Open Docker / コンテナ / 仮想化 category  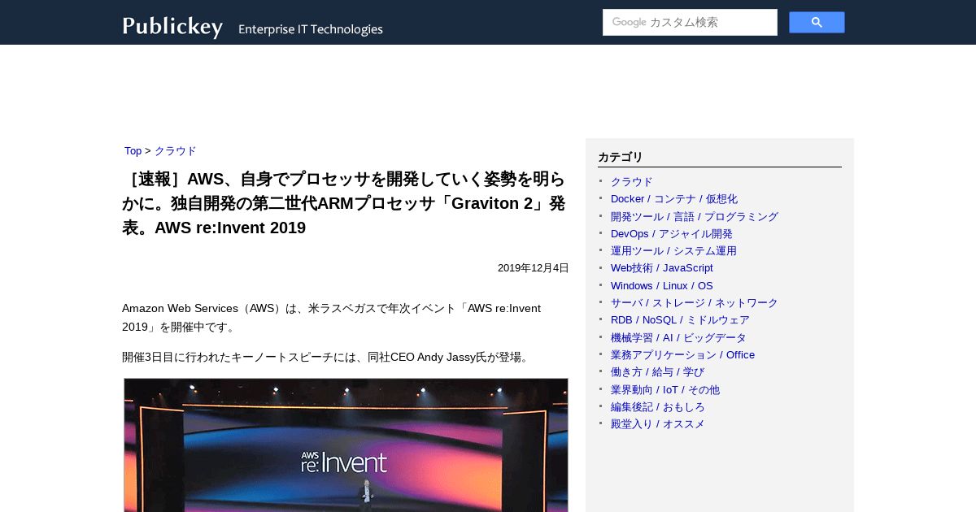(x=673, y=199)
